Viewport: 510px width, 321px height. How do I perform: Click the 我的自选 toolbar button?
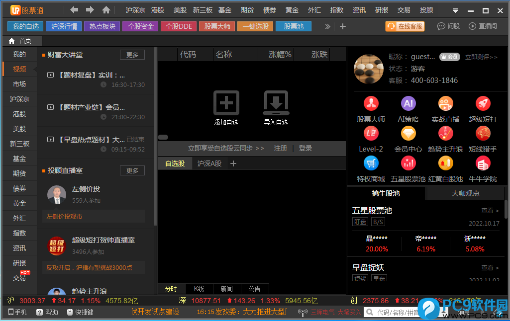(x=26, y=26)
